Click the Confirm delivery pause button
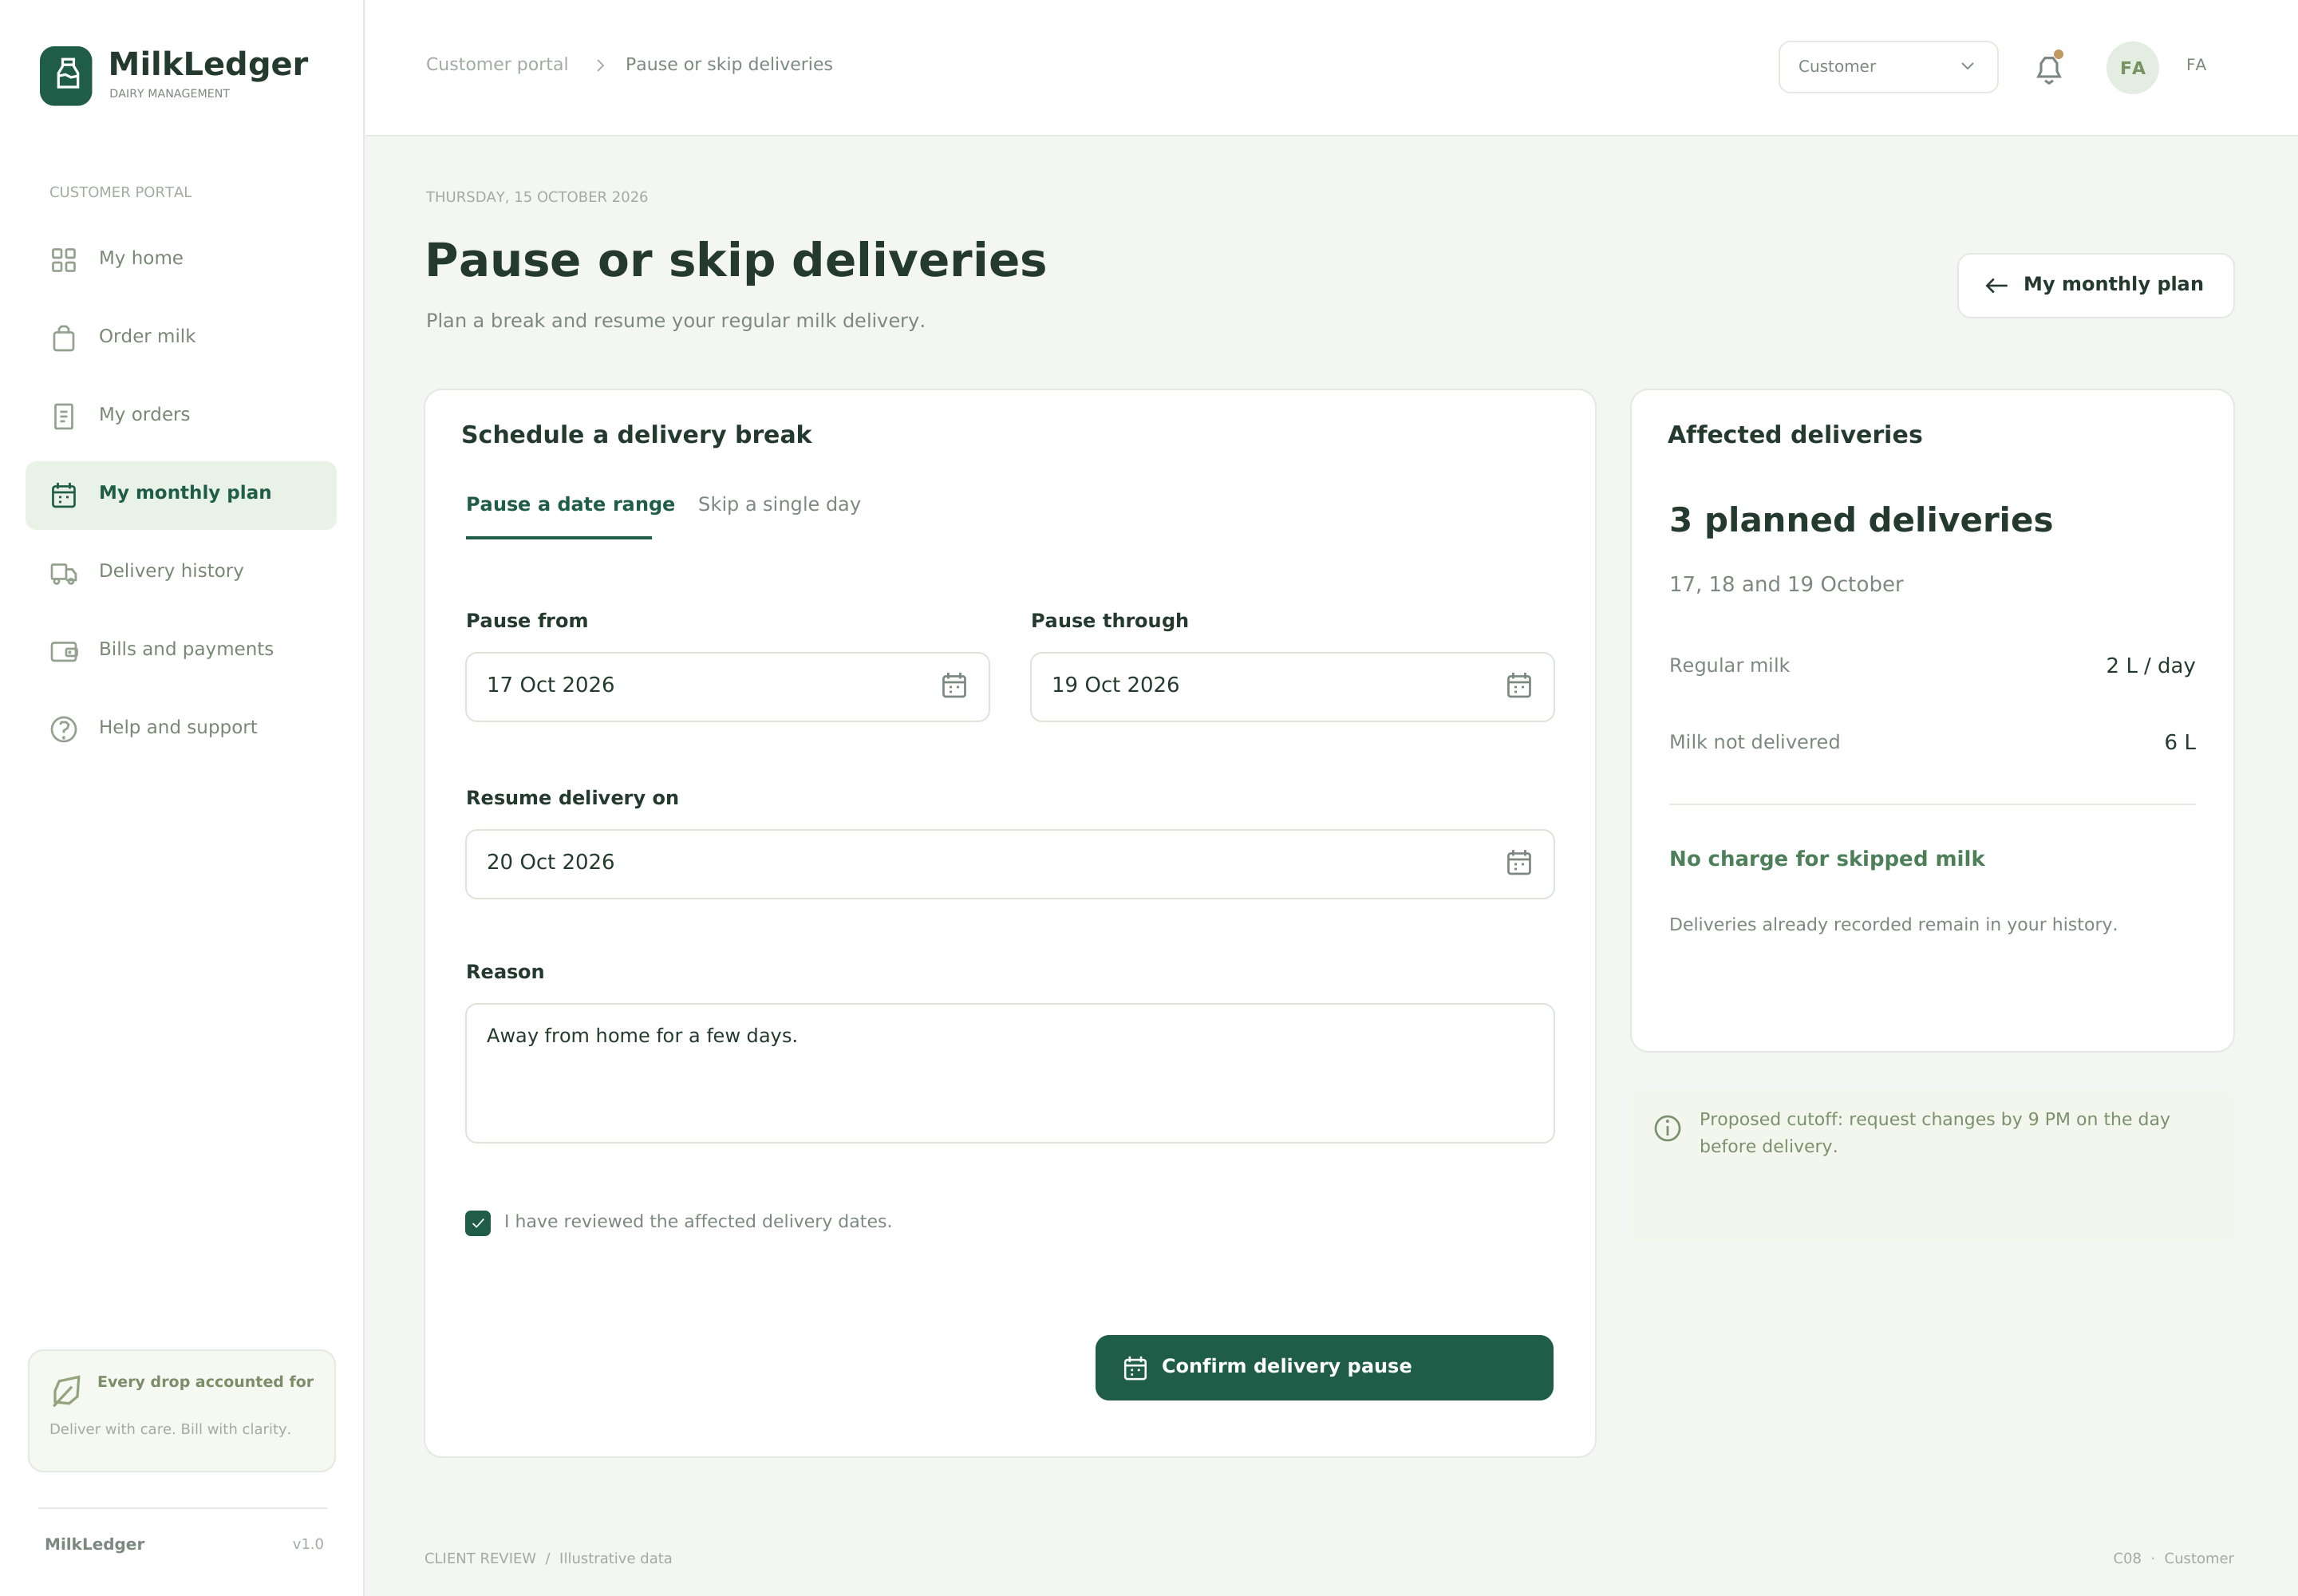Image resolution: width=2298 pixels, height=1596 pixels. [x=1324, y=1367]
